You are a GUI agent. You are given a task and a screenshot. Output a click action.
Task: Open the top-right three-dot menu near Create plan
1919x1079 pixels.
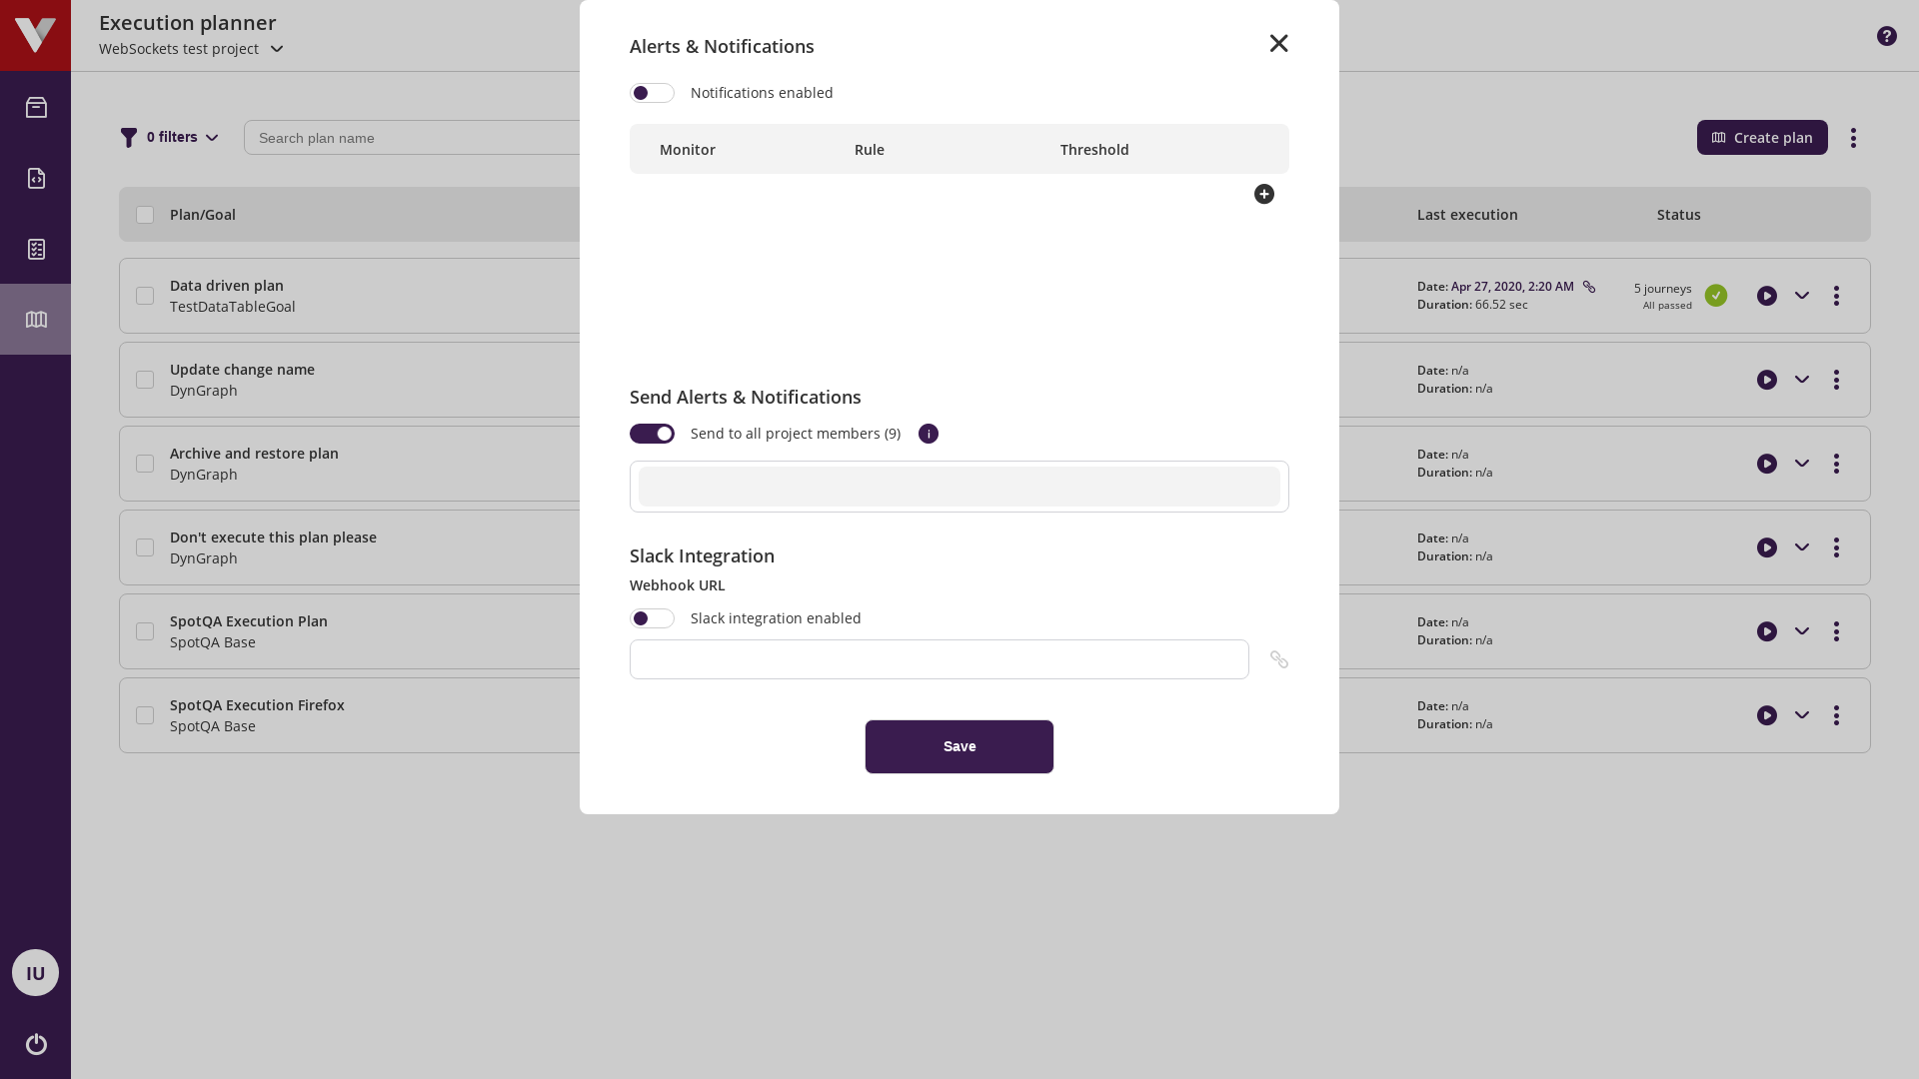(x=1854, y=137)
